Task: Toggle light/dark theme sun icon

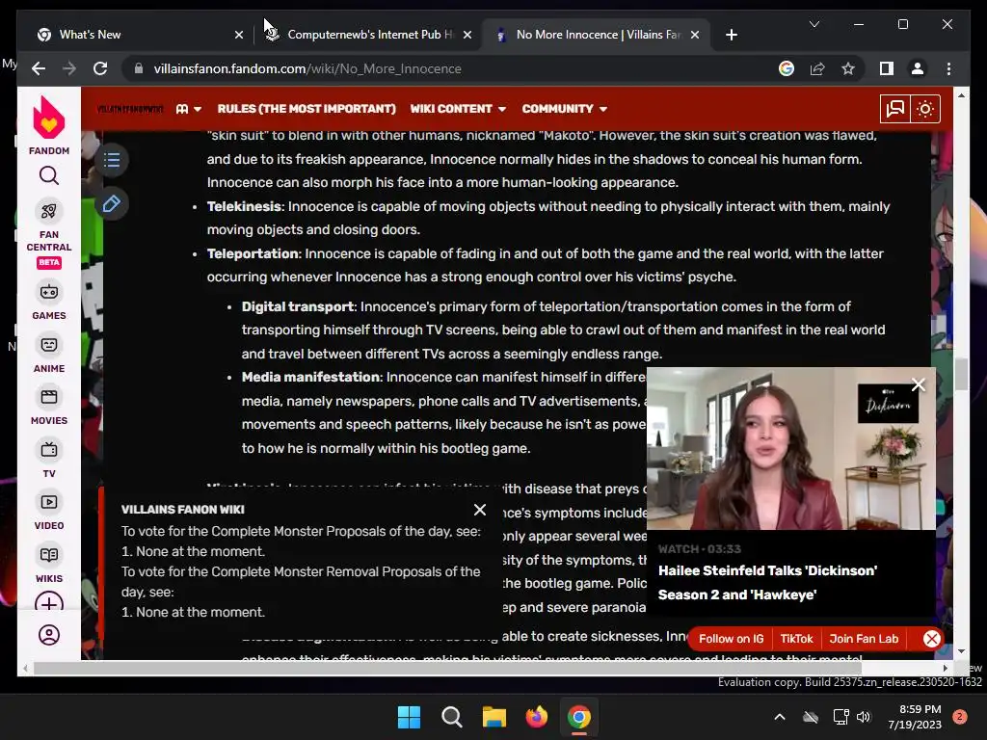Action: [x=924, y=109]
